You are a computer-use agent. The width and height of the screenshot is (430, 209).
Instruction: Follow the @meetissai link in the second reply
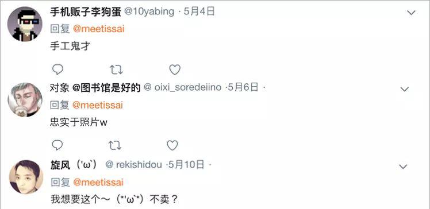click(x=98, y=105)
